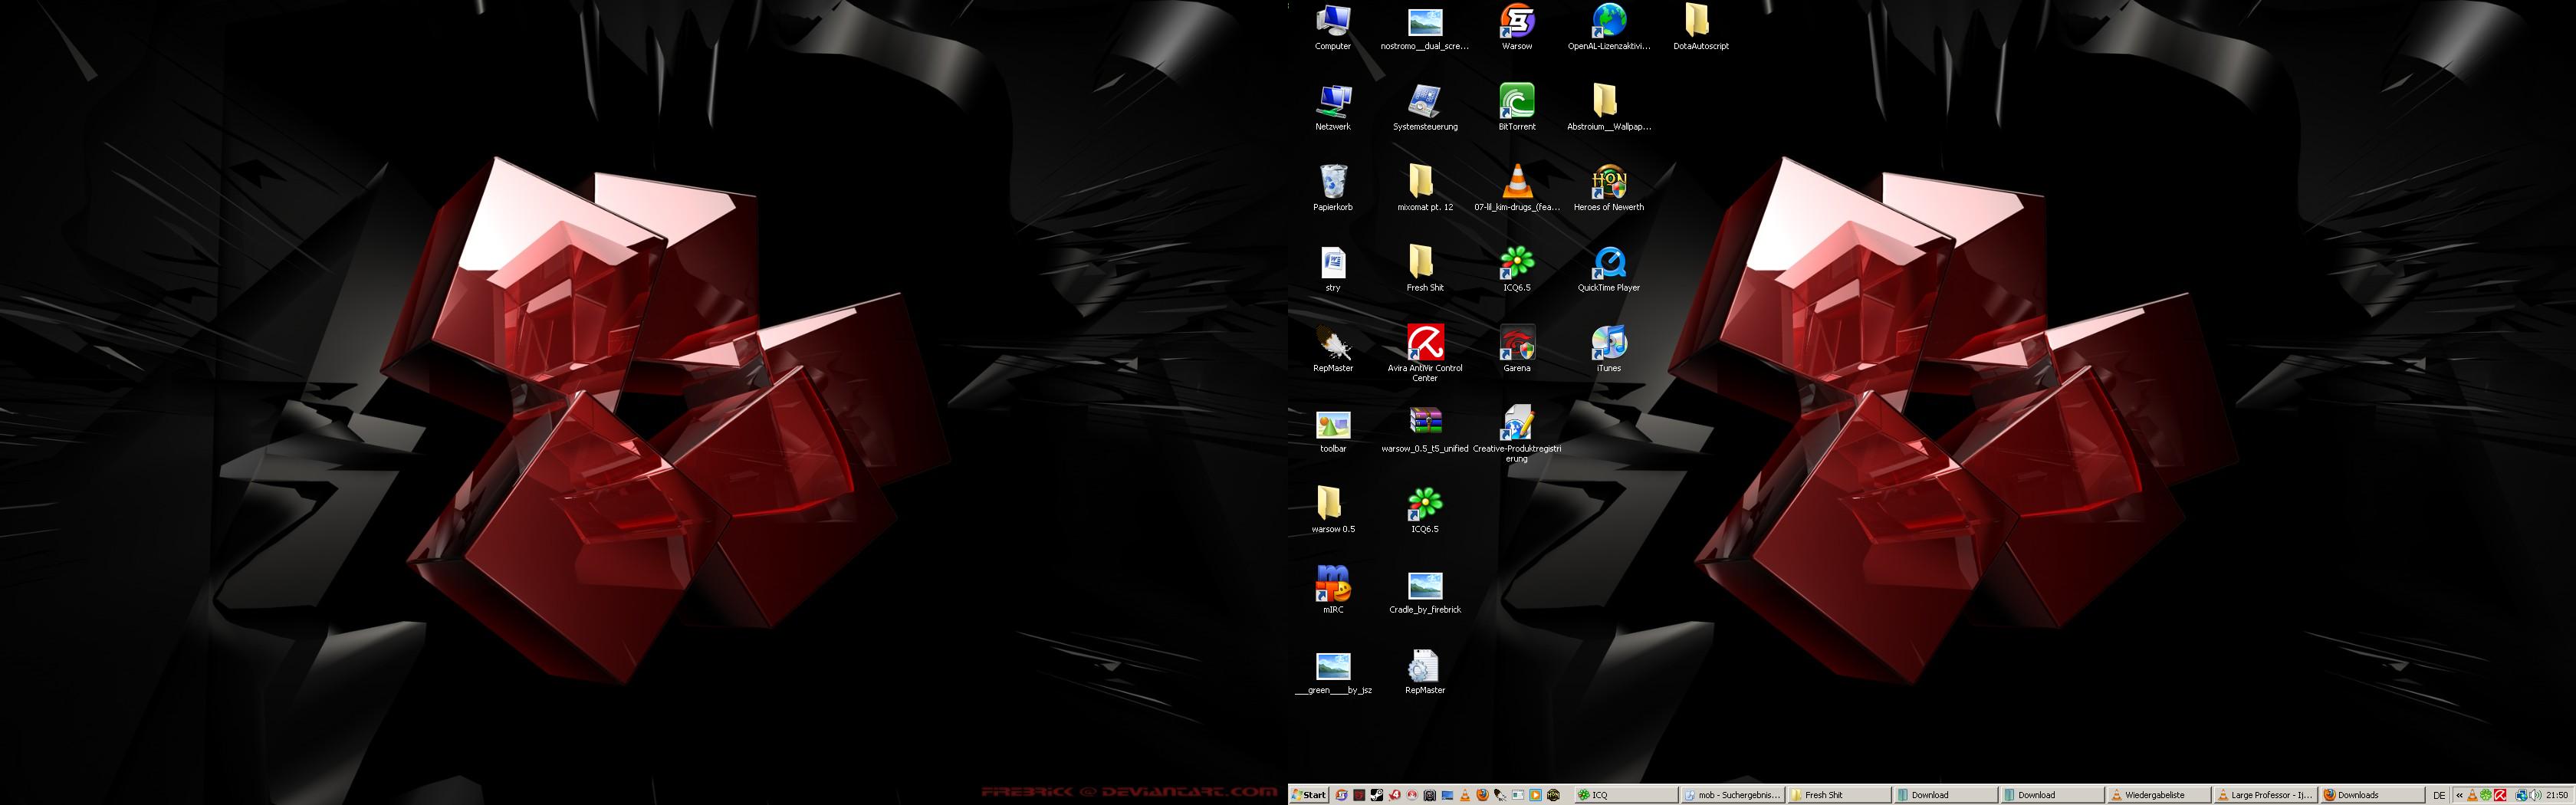Select the ___green____by_jsz image file
Viewport: 2576px width, 805px height.
click(1333, 673)
